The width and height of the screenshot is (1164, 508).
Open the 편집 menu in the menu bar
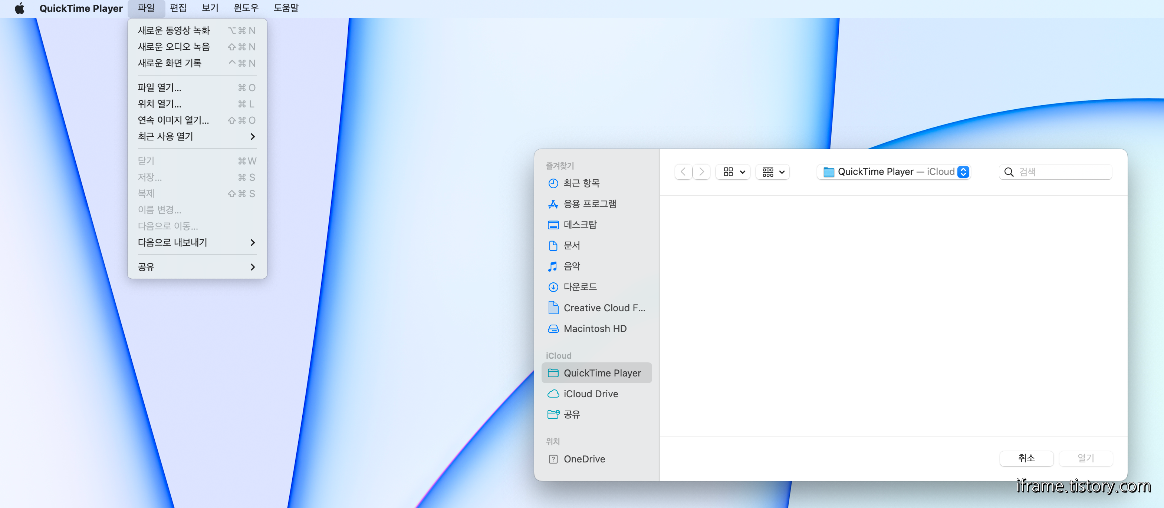178,8
